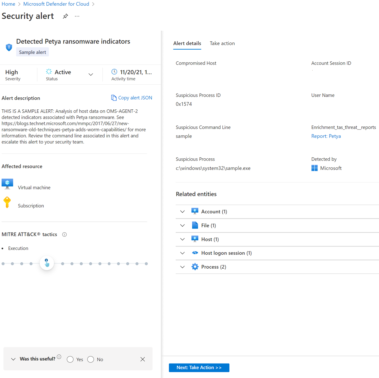The image size is (379, 378).
Task: Open Microsoft Defender for Cloud breadcrumb
Action: tap(56, 4)
